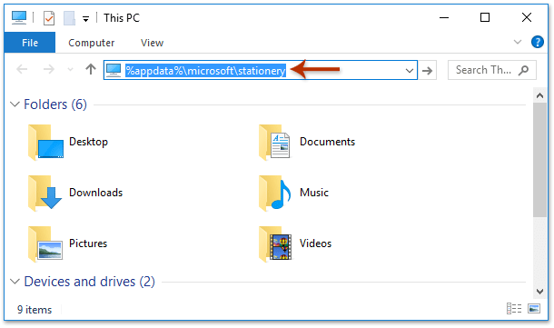554x328 pixels.
Task: Click the 9 items status text
Action: pos(35,310)
